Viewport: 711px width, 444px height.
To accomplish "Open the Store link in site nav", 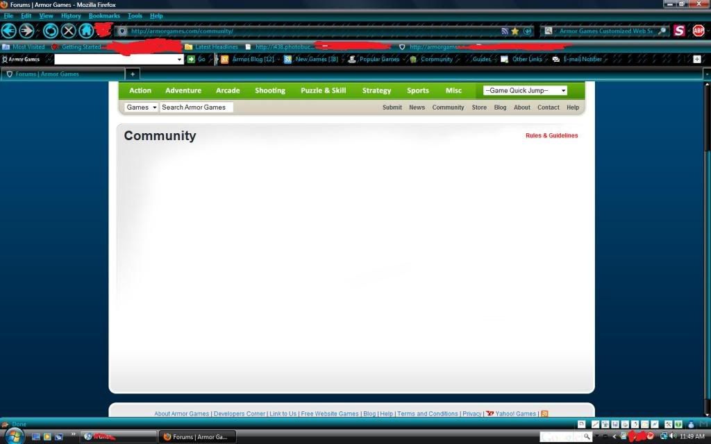I will click(x=479, y=108).
